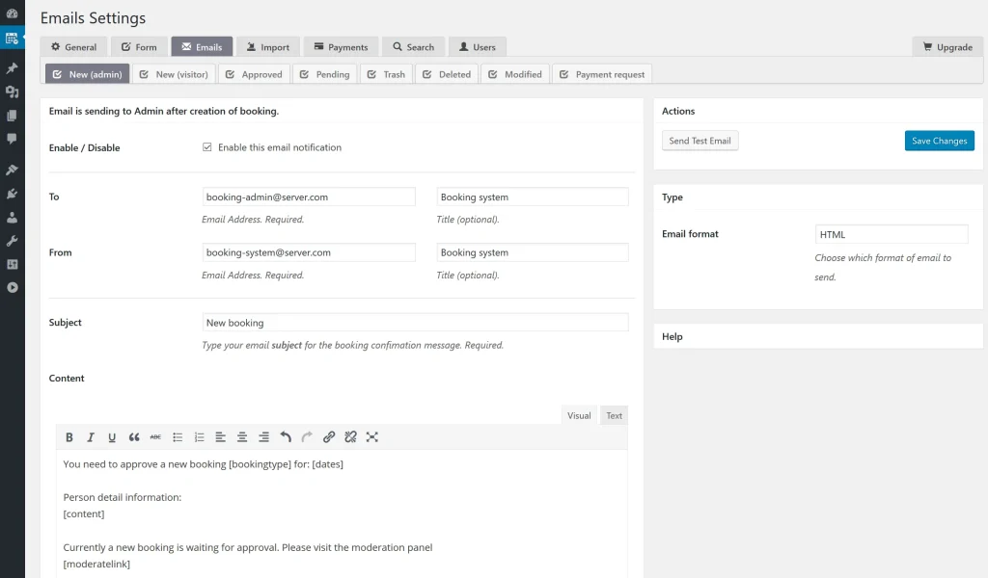988x578 pixels.
Task: Send a test email
Action: click(x=701, y=140)
